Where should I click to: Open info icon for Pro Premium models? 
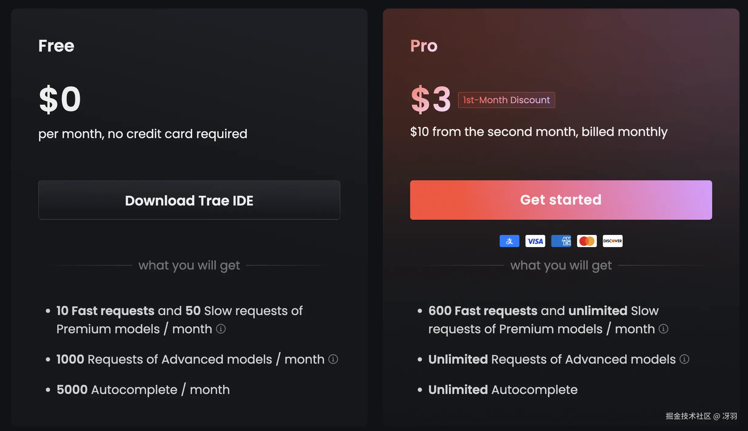tap(663, 329)
